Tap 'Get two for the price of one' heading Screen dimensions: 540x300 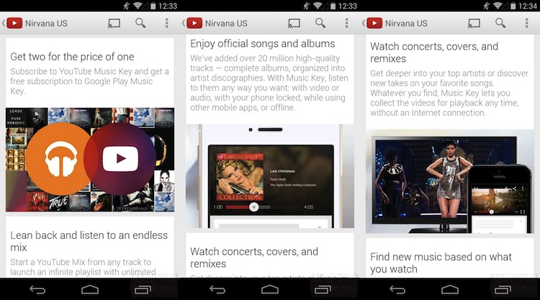click(x=72, y=56)
